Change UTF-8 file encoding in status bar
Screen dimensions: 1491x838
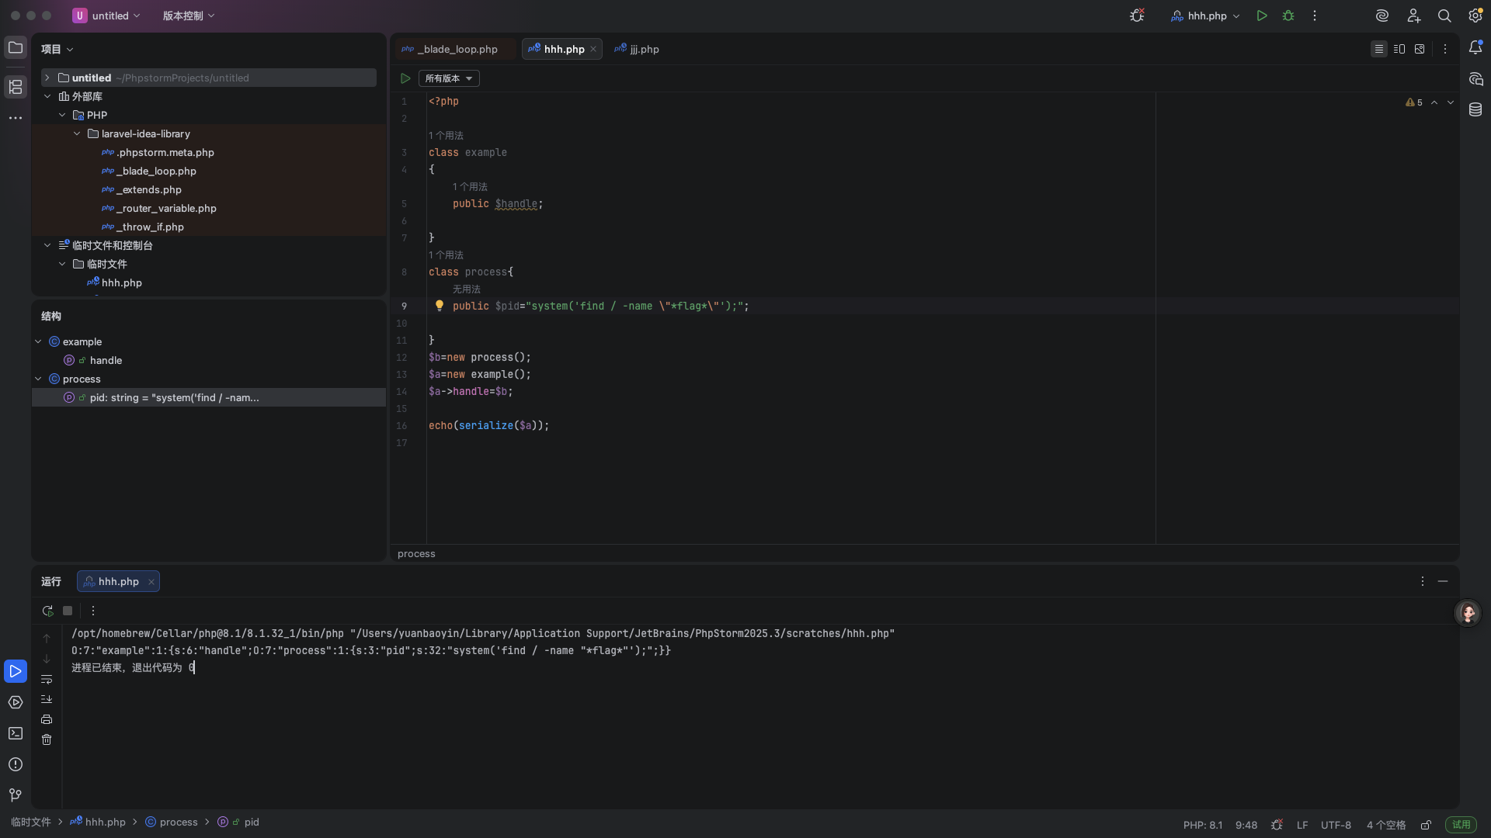click(1336, 825)
